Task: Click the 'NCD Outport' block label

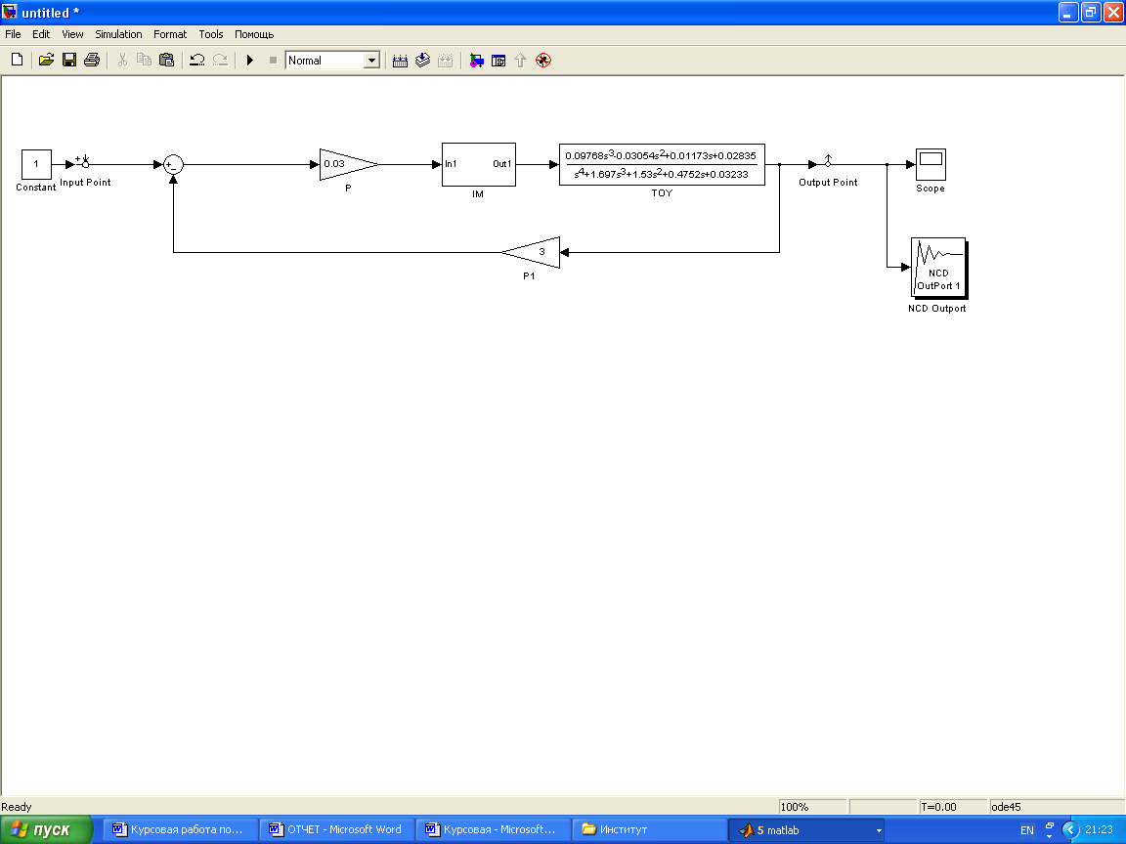Action: tap(937, 309)
